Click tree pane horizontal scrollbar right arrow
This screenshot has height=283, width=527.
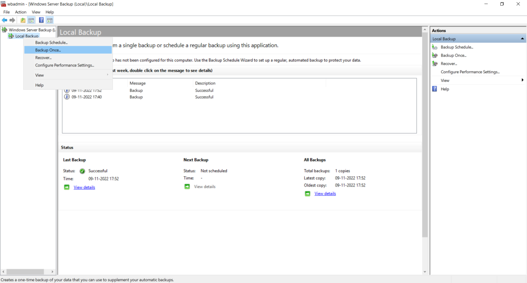coord(52,272)
